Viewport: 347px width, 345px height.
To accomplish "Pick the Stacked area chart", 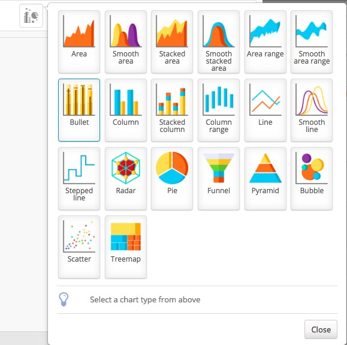I will 172,41.
